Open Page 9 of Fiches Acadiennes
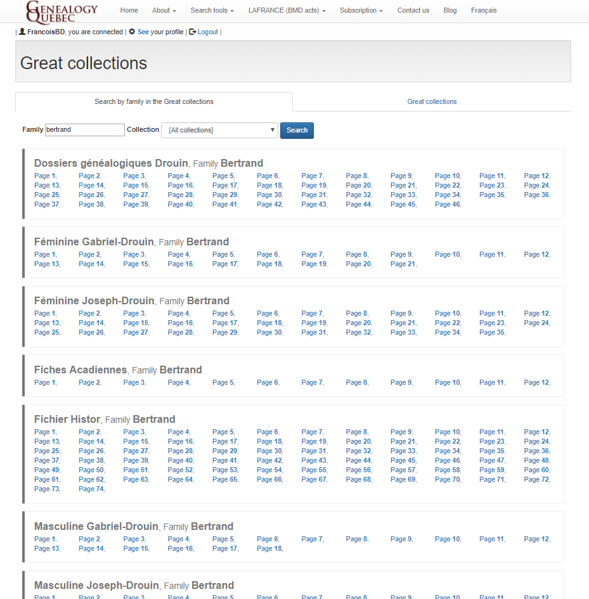The width and height of the screenshot is (589, 599). pos(401,382)
